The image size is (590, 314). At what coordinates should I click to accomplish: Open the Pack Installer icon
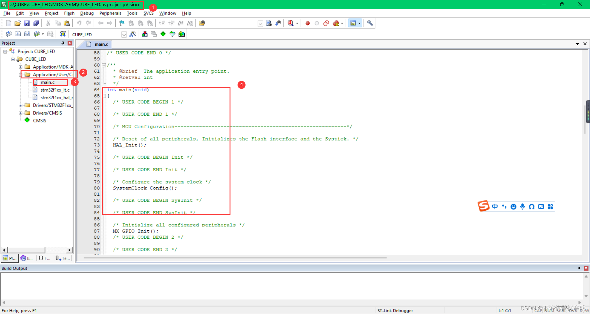coord(182,34)
